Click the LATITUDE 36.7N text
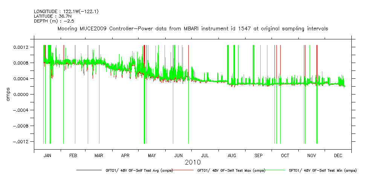 coord(53,16)
